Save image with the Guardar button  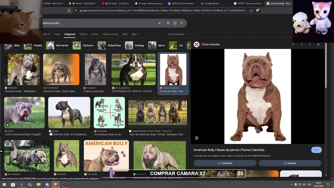tap(290, 163)
